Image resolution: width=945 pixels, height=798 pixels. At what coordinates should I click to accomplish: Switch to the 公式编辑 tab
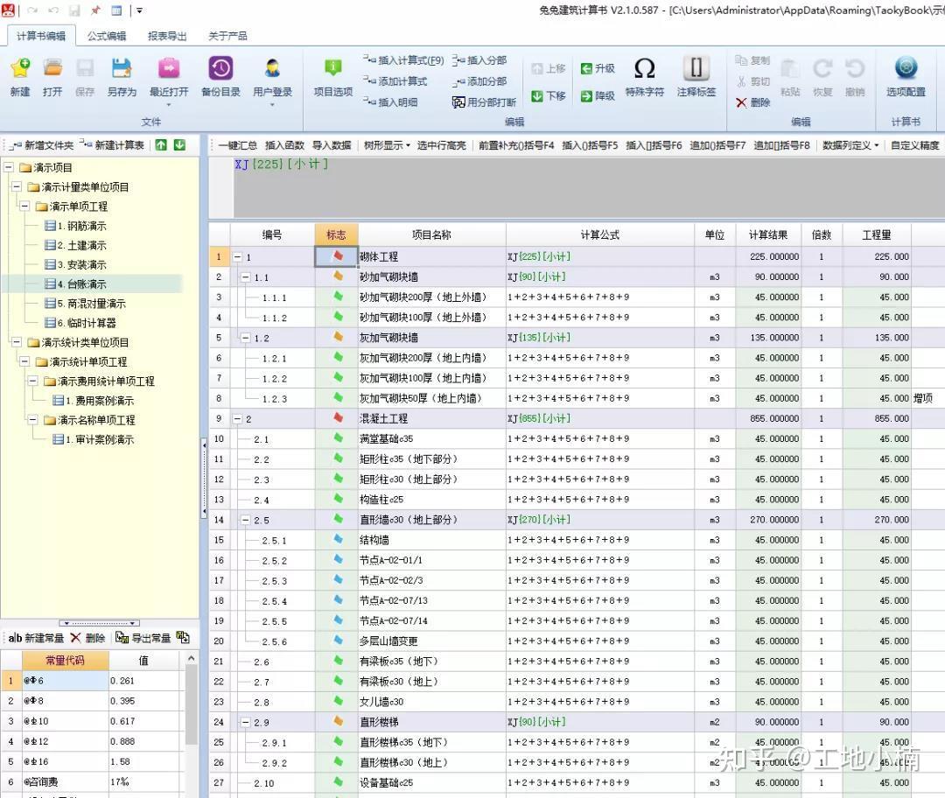(x=107, y=36)
